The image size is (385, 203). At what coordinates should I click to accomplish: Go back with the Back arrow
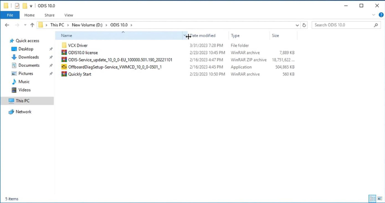[x=7, y=25]
